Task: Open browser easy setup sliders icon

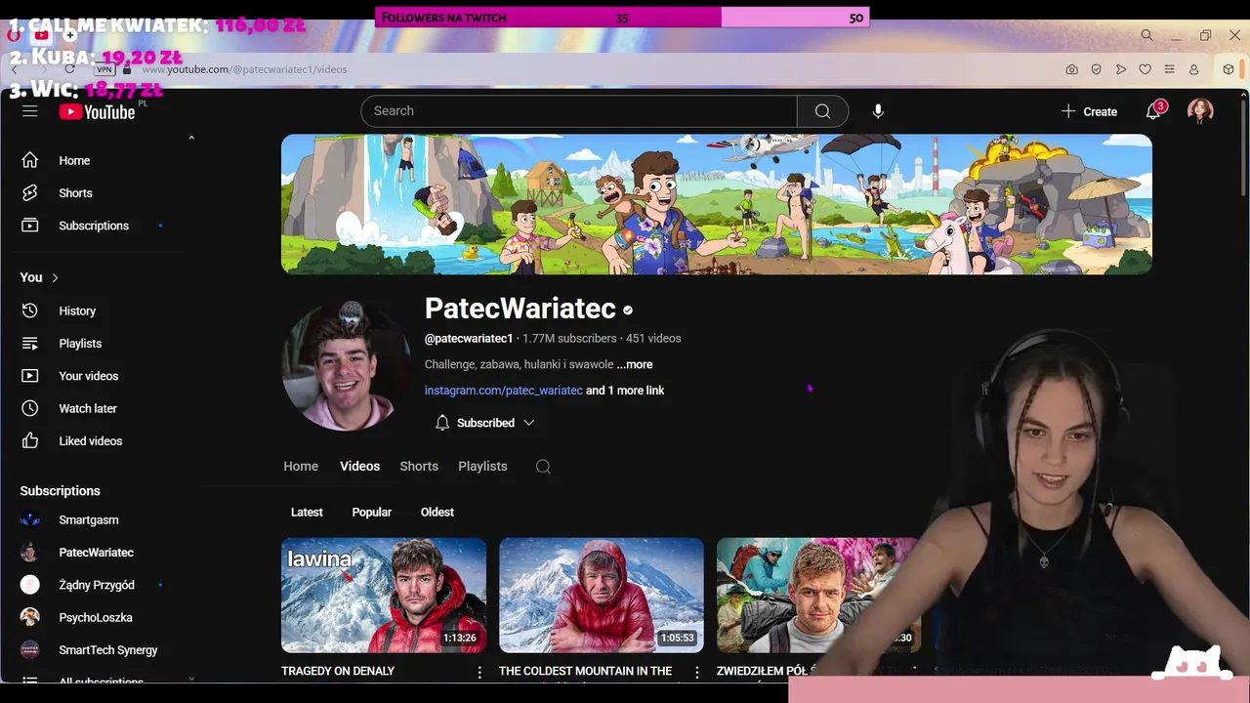Action: (1169, 69)
